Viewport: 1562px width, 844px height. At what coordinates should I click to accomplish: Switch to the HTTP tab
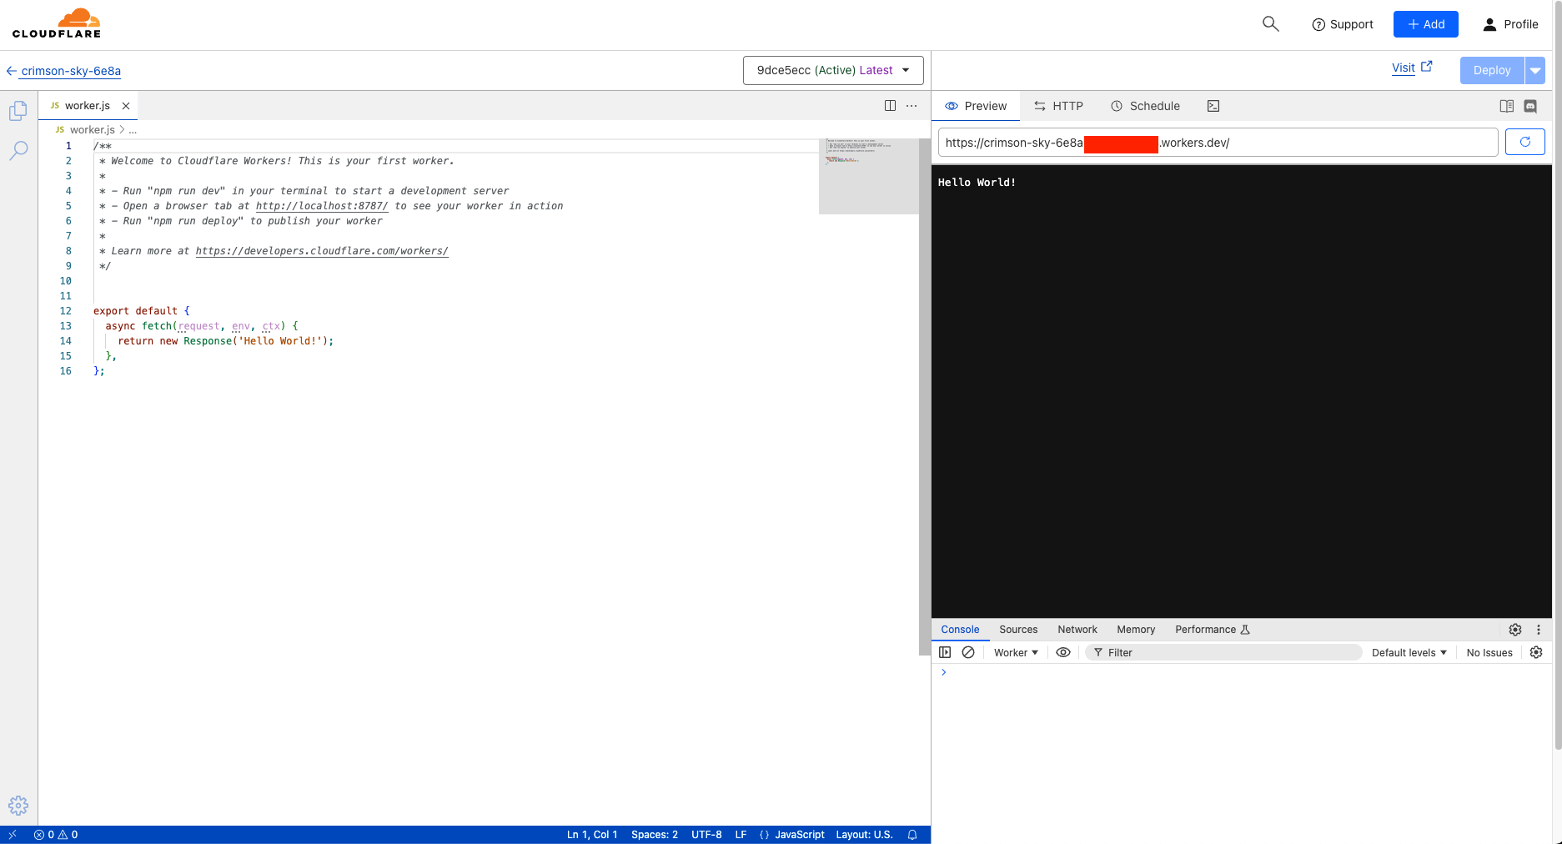coord(1058,106)
